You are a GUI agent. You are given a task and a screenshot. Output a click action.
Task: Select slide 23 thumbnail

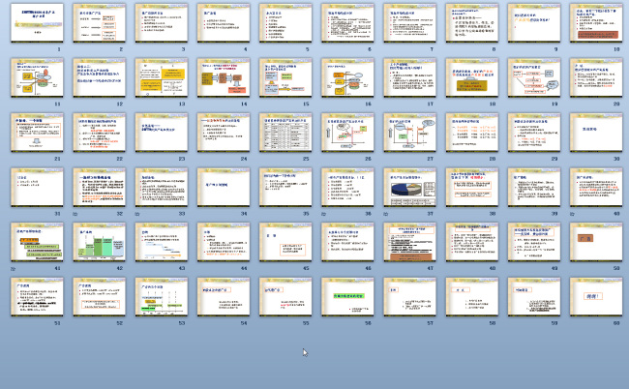(162, 132)
